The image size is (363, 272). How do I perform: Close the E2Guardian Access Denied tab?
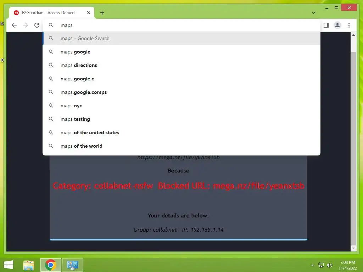(x=88, y=13)
